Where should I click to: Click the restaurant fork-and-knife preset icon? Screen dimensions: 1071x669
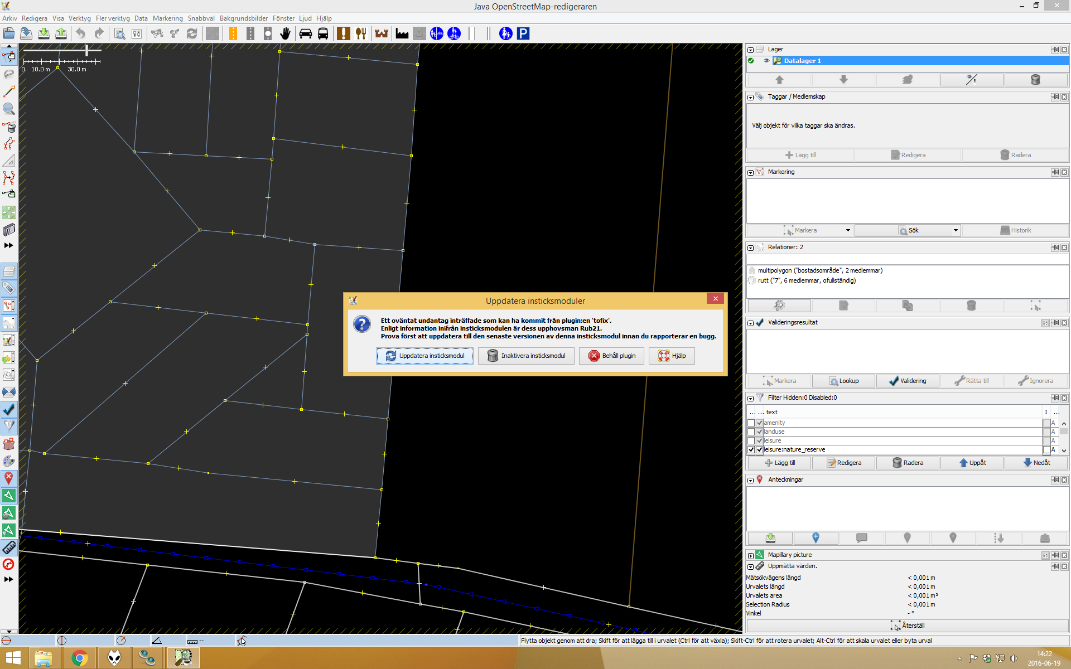[361, 33]
